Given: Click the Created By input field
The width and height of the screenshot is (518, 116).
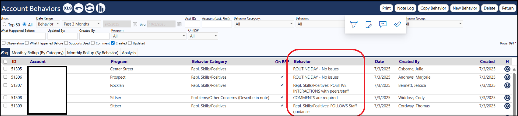Looking at the screenshot, I should pyautogui.click(x=94, y=36).
